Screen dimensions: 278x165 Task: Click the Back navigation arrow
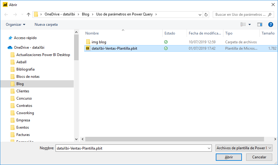[6, 15]
